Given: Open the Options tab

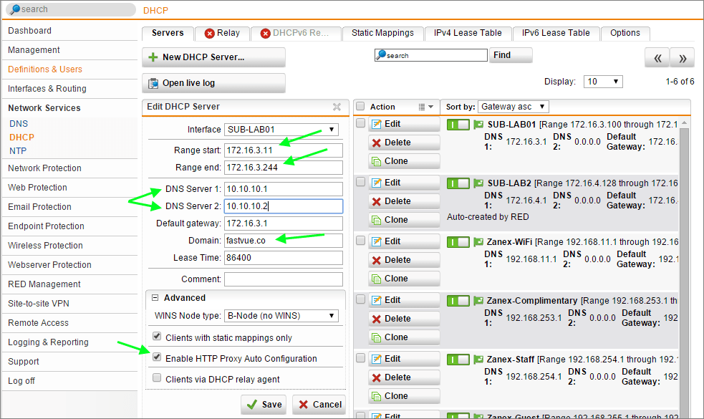Looking at the screenshot, I should coord(625,33).
